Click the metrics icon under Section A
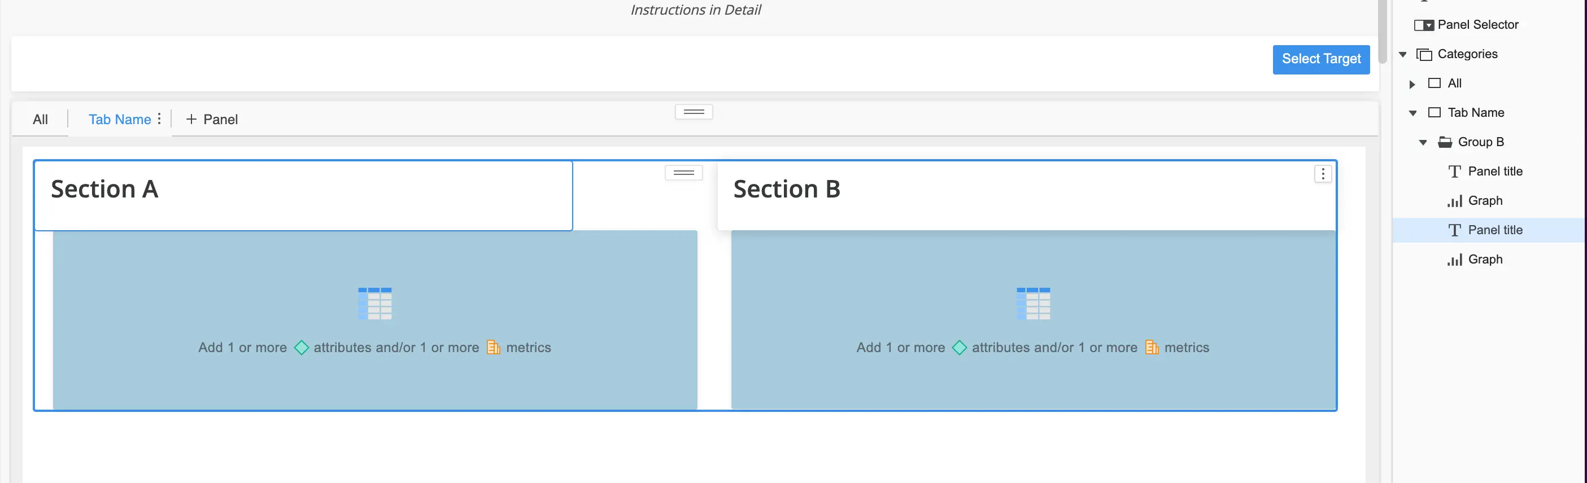 pos(494,348)
